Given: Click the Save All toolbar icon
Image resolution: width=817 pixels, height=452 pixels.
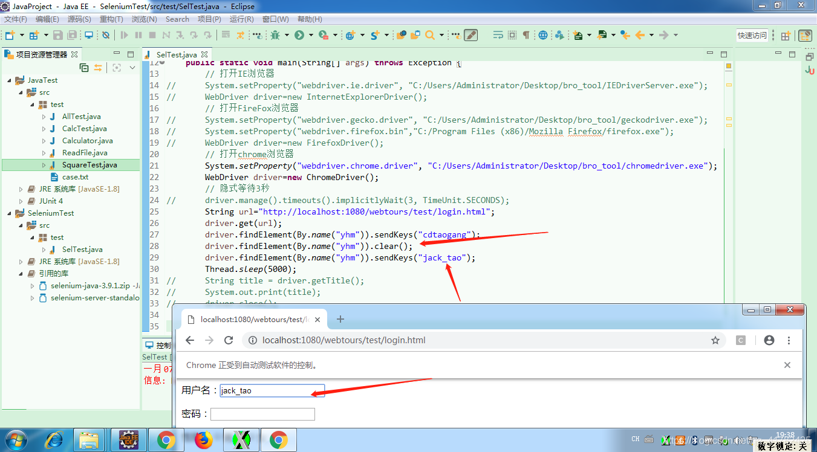Looking at the screenshot, I should [x=72, y=35].
